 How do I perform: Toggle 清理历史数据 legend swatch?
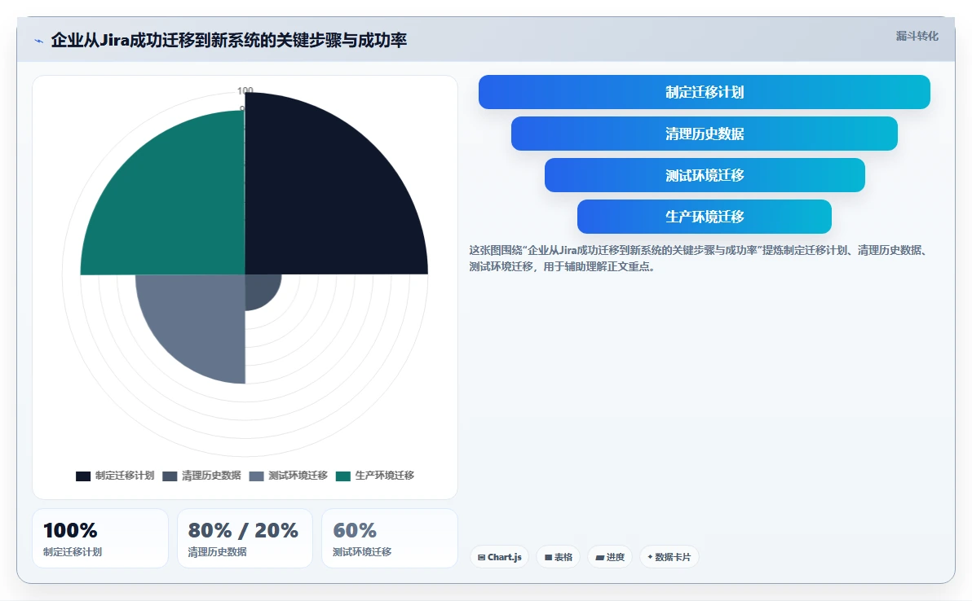click(x=170, y=476)
